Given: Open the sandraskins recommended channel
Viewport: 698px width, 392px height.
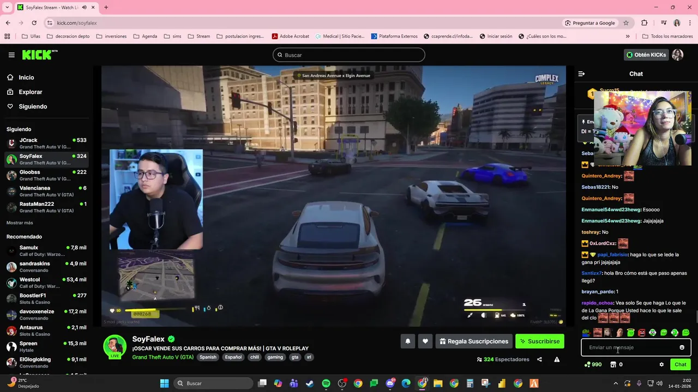Looking at the screenshot, I should (46, 266).
